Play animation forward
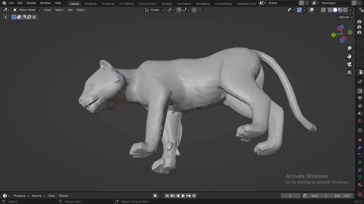Screen dimensions: 364x204 tap(183, 196)
